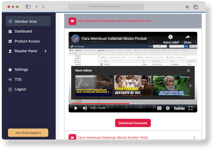Mute the video volume
Image resolution: width=215 pixels, height=150 pixels.
(85, 108)
